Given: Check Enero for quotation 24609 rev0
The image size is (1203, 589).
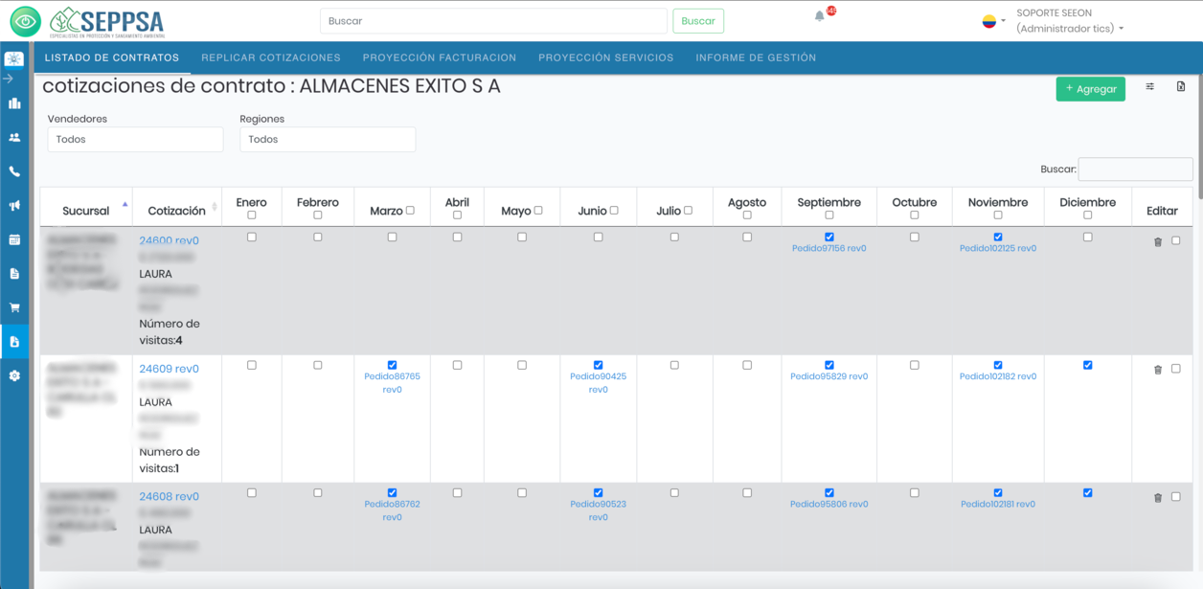Looking at the screenshot, I should coord(252,365).
